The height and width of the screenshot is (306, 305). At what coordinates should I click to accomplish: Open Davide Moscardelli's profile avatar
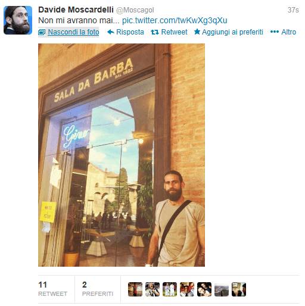(x=18, y=20)
